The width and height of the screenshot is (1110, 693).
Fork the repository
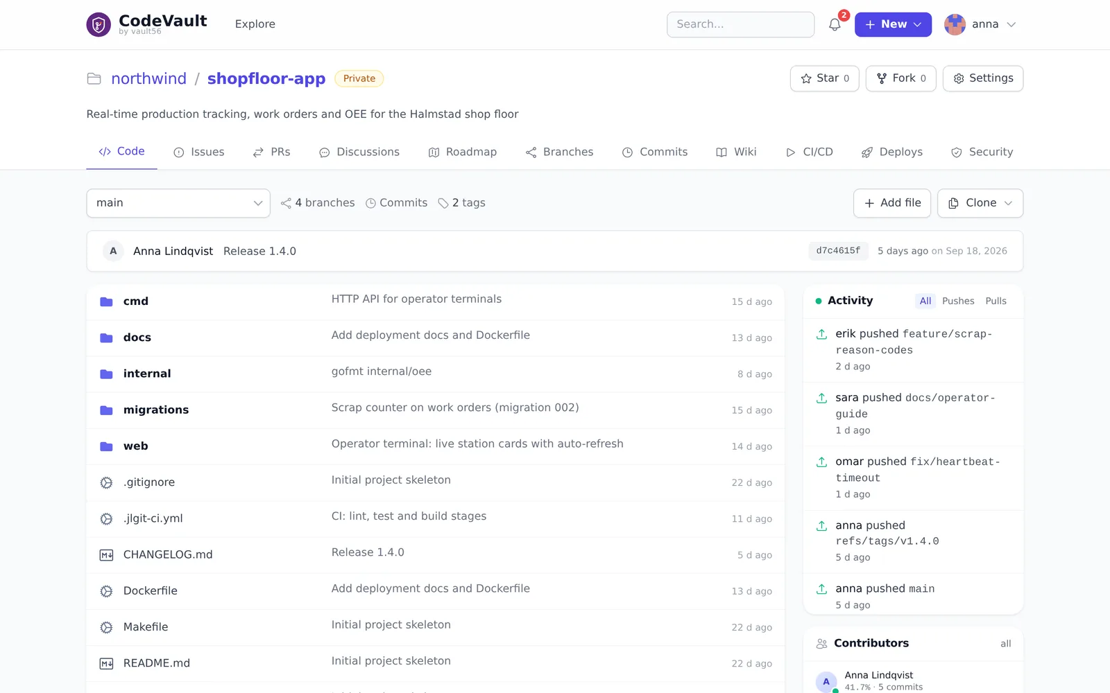coord(901,78)
